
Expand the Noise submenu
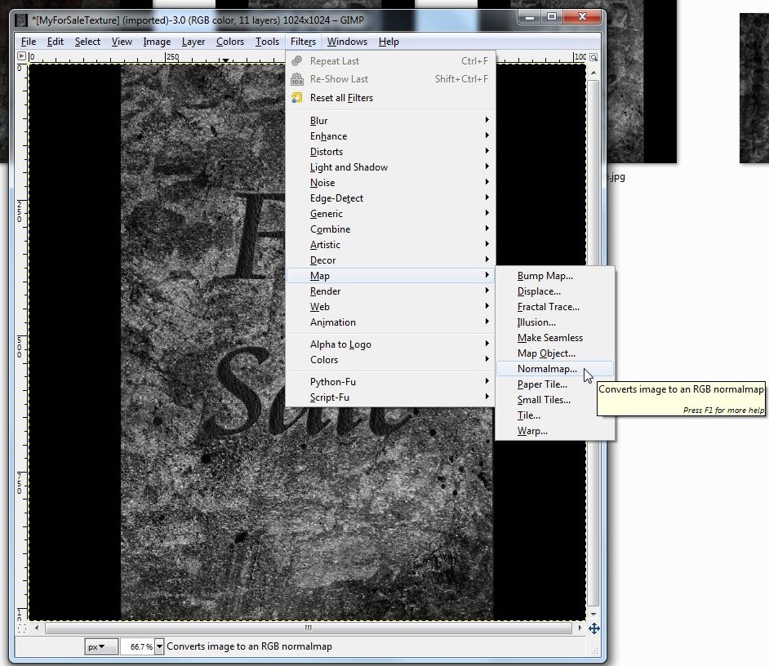click(x=390, y=183)
